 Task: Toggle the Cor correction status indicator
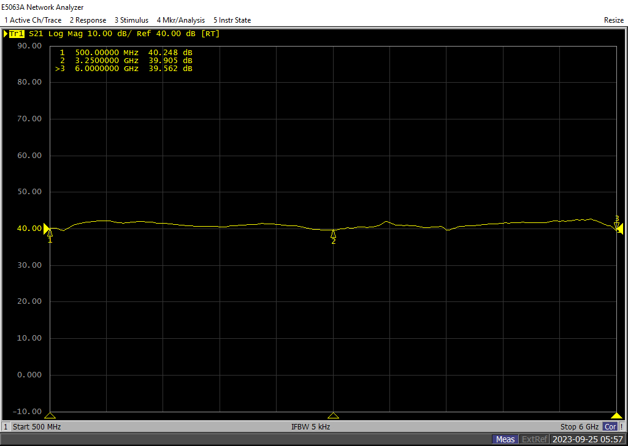(x=610, y=426)
